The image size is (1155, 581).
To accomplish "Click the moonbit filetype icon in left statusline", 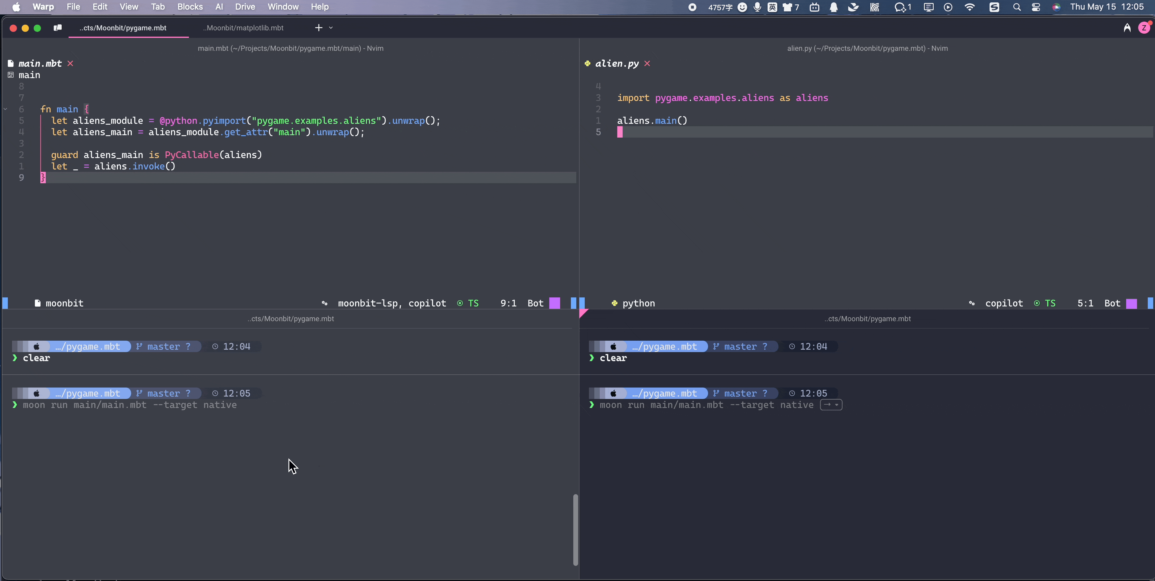I will coord(38,303).
